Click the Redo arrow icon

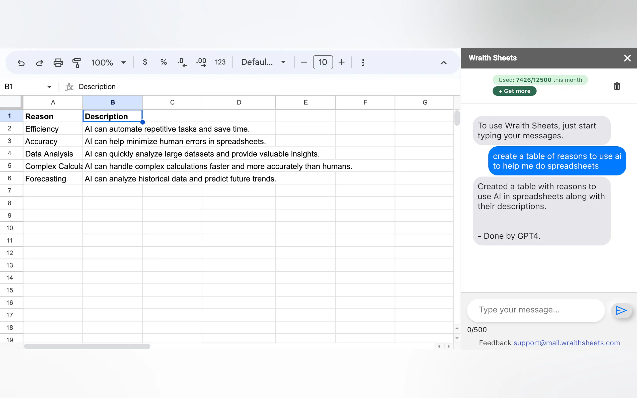coord(40,63)
